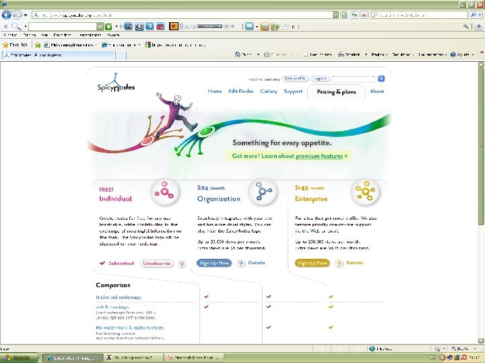
Task: Click the Inicio Start button
Action: 19,358
